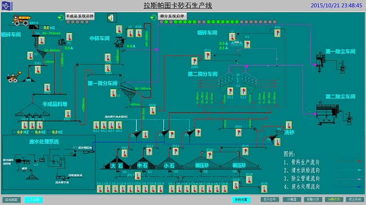Click the company logo in title bar
Screen dimensions: 366x205
[x=7, y=6]
